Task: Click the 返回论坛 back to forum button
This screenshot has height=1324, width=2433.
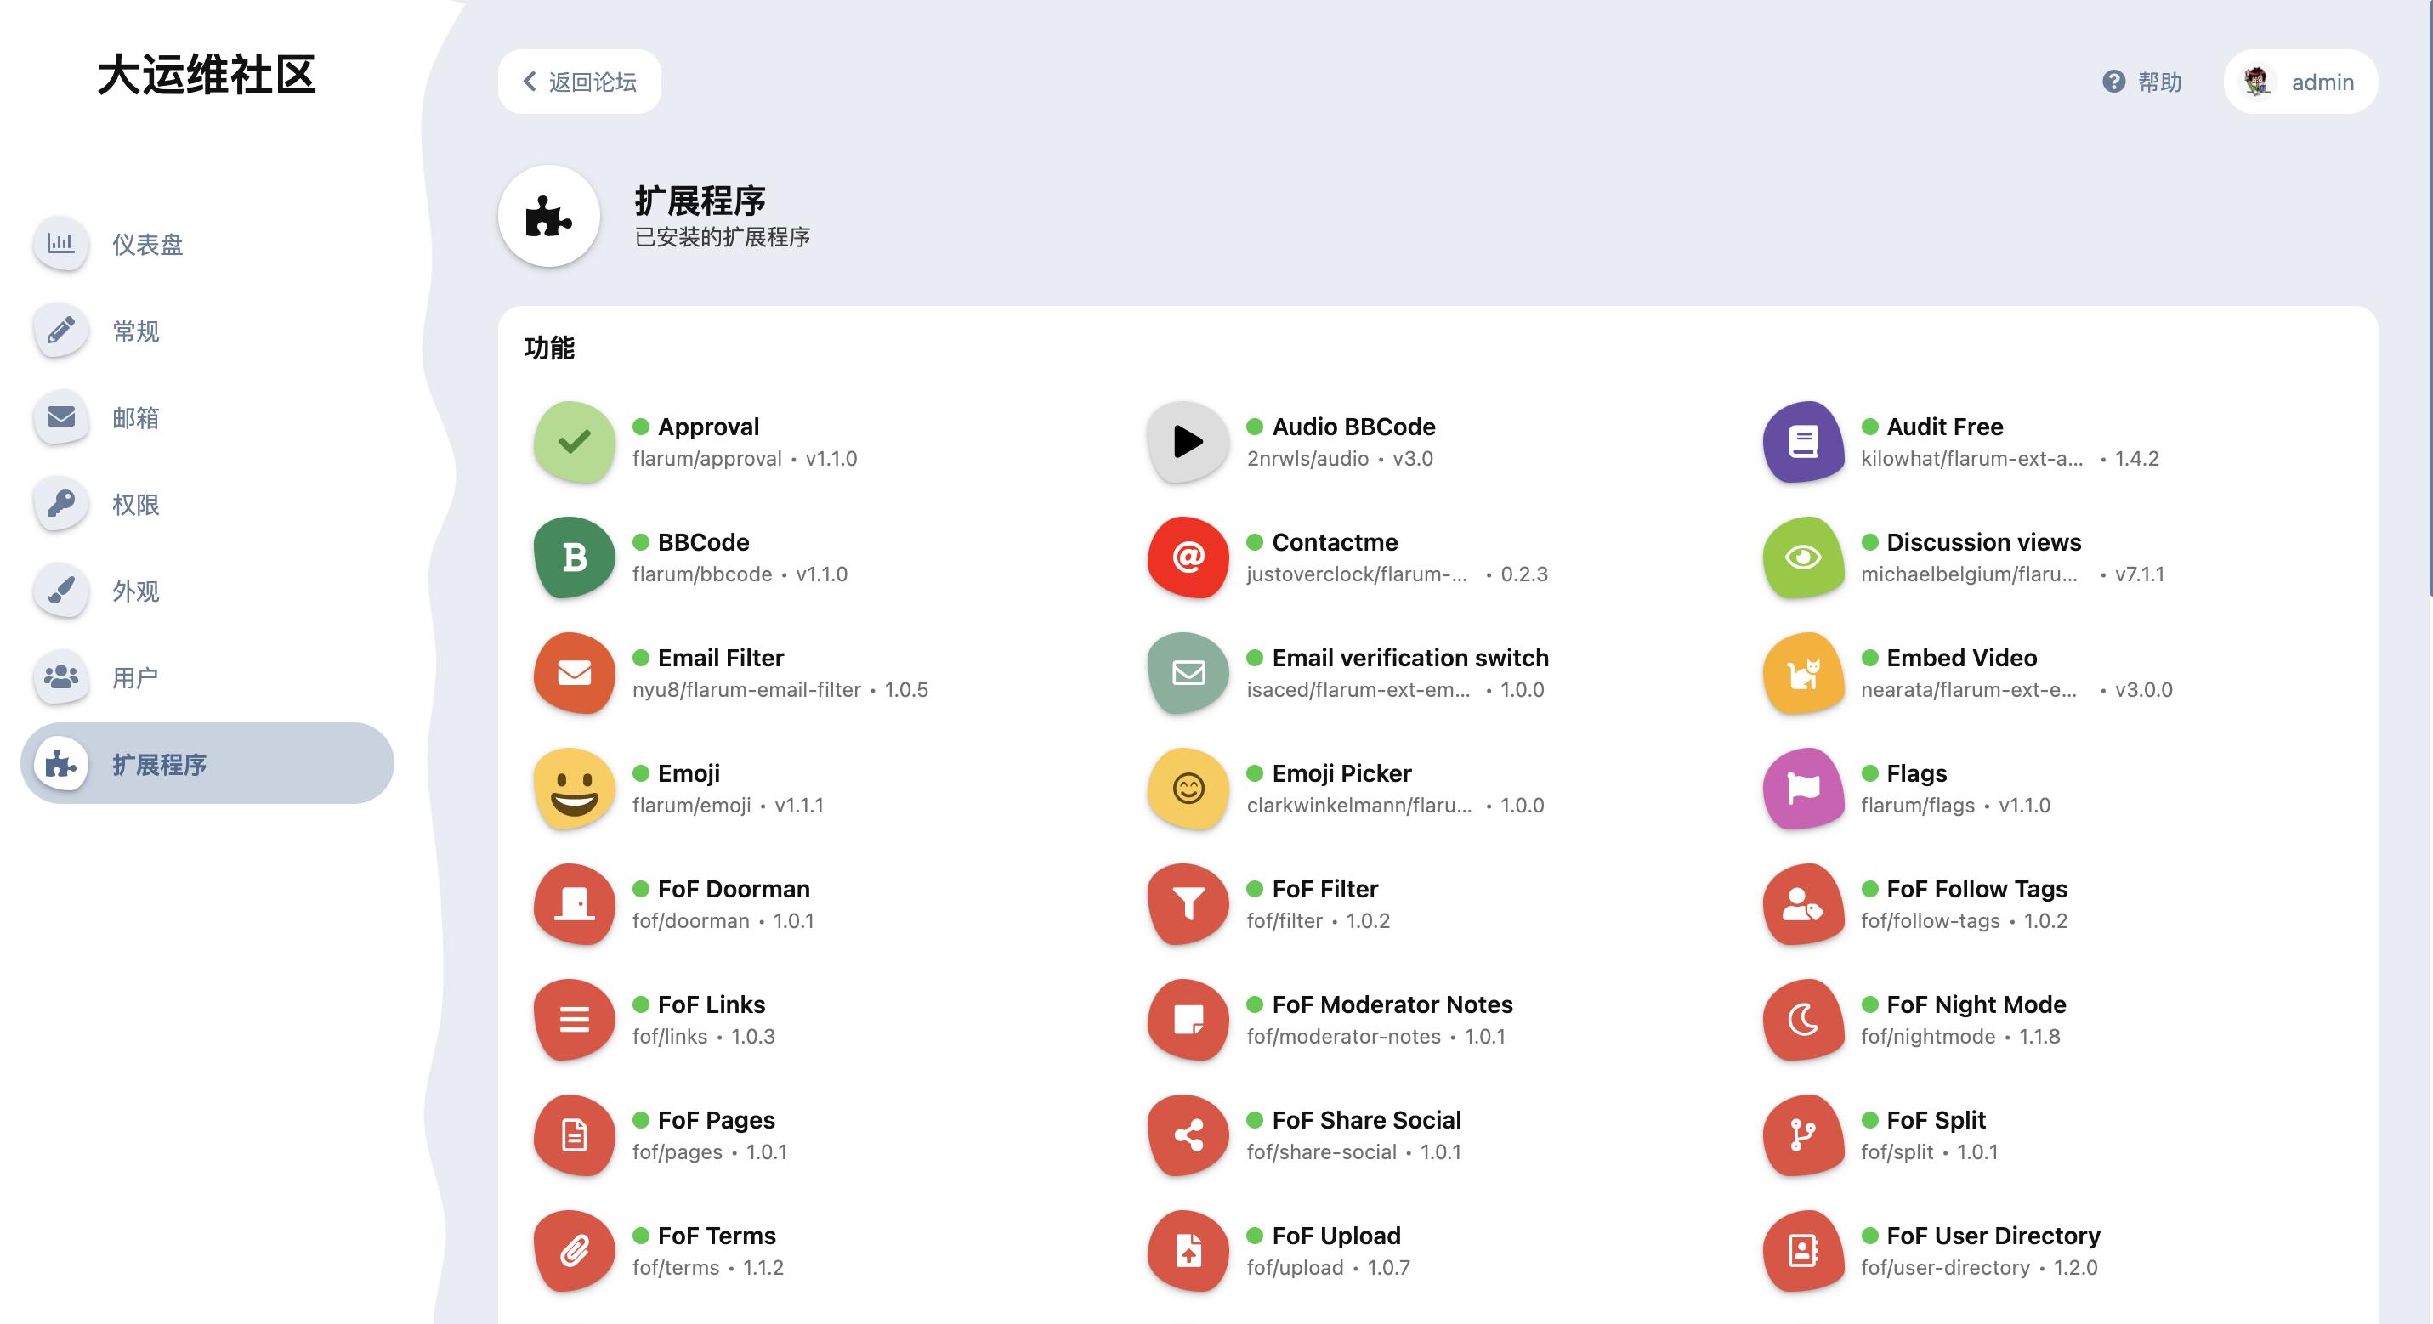Action: point(580,82)
